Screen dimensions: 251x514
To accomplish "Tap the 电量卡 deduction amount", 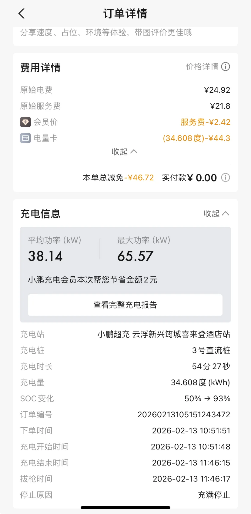I will (196, 138).
